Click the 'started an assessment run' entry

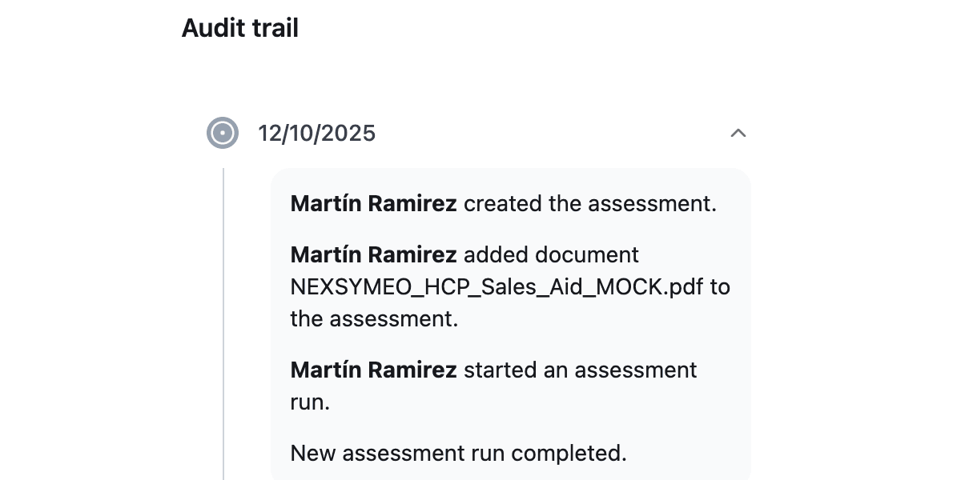[493, 386]
